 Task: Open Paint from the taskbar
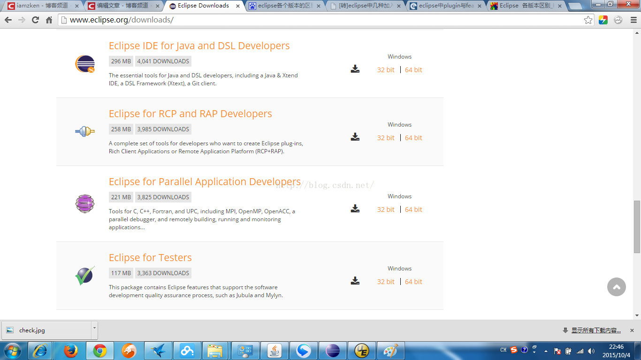390,351
